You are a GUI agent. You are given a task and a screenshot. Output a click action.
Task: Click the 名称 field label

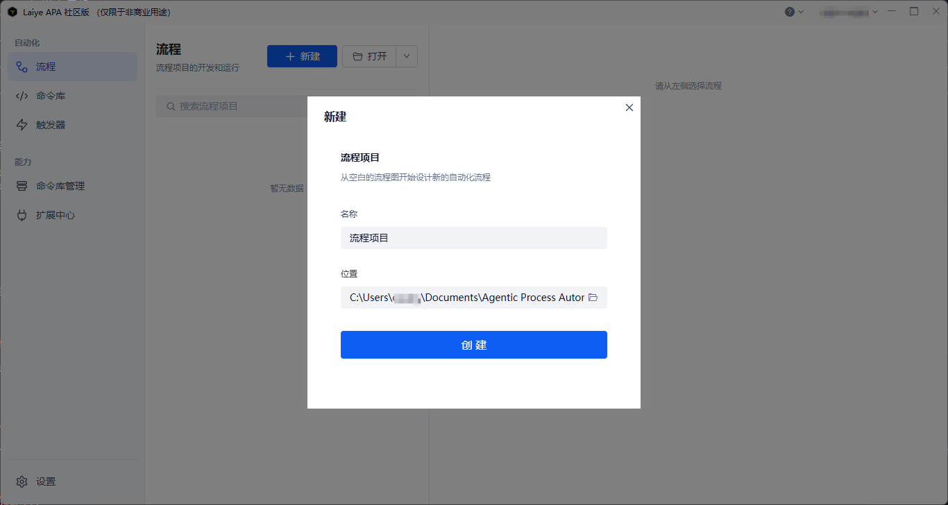tap(349, 214)
